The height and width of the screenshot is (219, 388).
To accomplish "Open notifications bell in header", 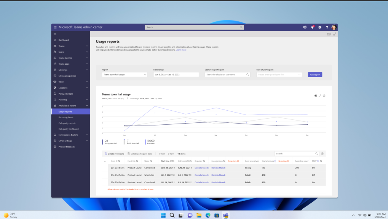I will tap(312, 27).
